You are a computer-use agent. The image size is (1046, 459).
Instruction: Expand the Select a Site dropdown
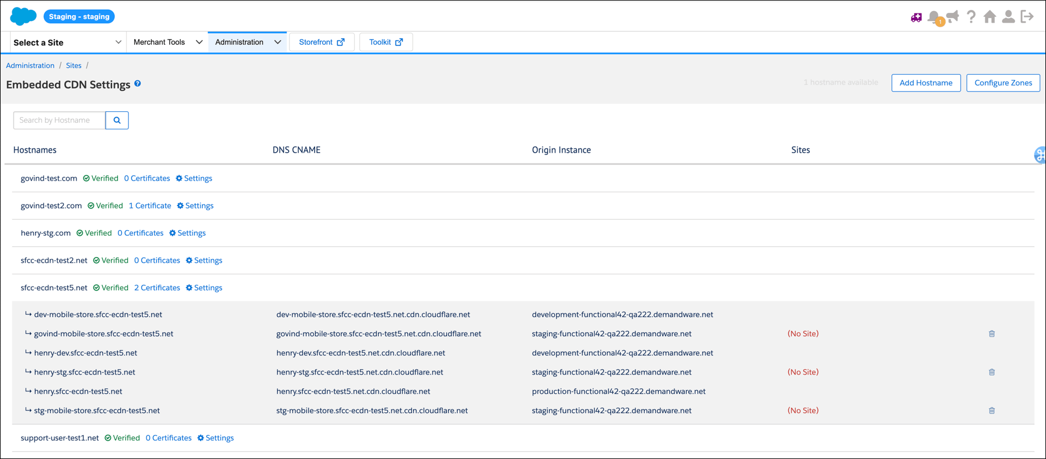pyautogui.click(x=68, y=43)
